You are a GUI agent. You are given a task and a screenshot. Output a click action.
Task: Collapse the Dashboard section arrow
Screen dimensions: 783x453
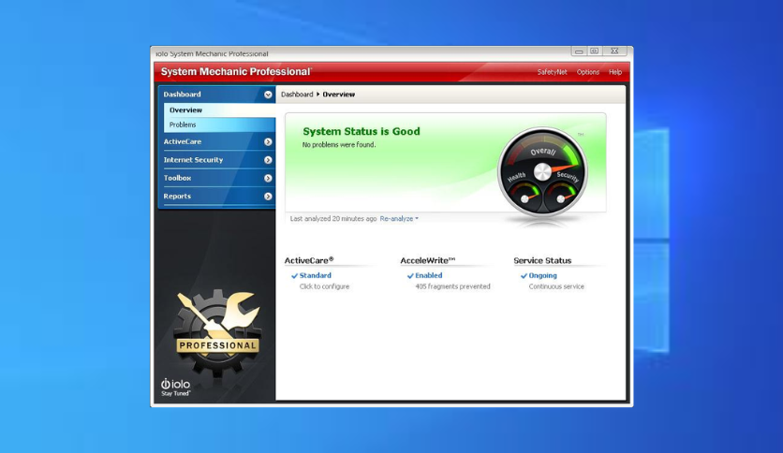(x=268, y=95)
